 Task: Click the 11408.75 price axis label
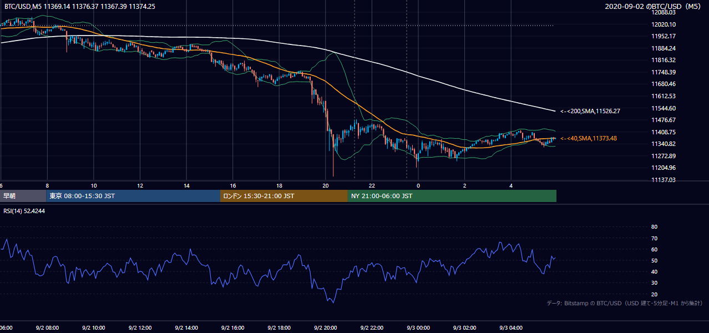coord(664,132)
